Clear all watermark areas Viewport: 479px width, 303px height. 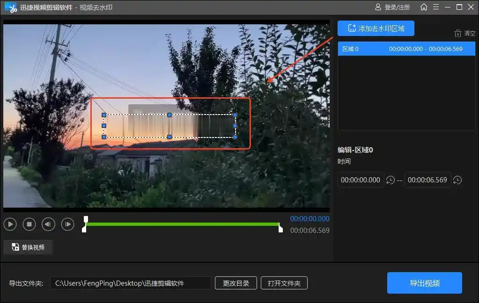pyautogui.click(x=464, y=33)
